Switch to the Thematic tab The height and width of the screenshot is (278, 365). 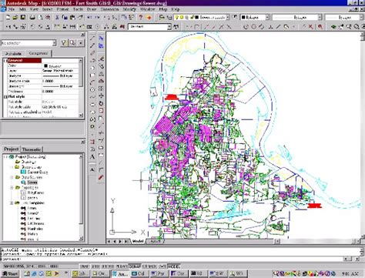[32, 149]
